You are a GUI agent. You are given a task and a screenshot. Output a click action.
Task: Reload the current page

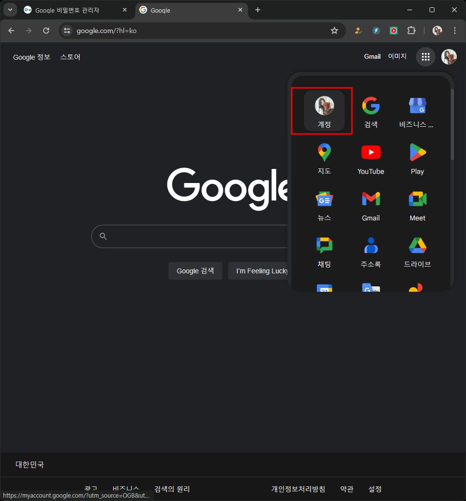pyautogui.click(x=46, y=31)
